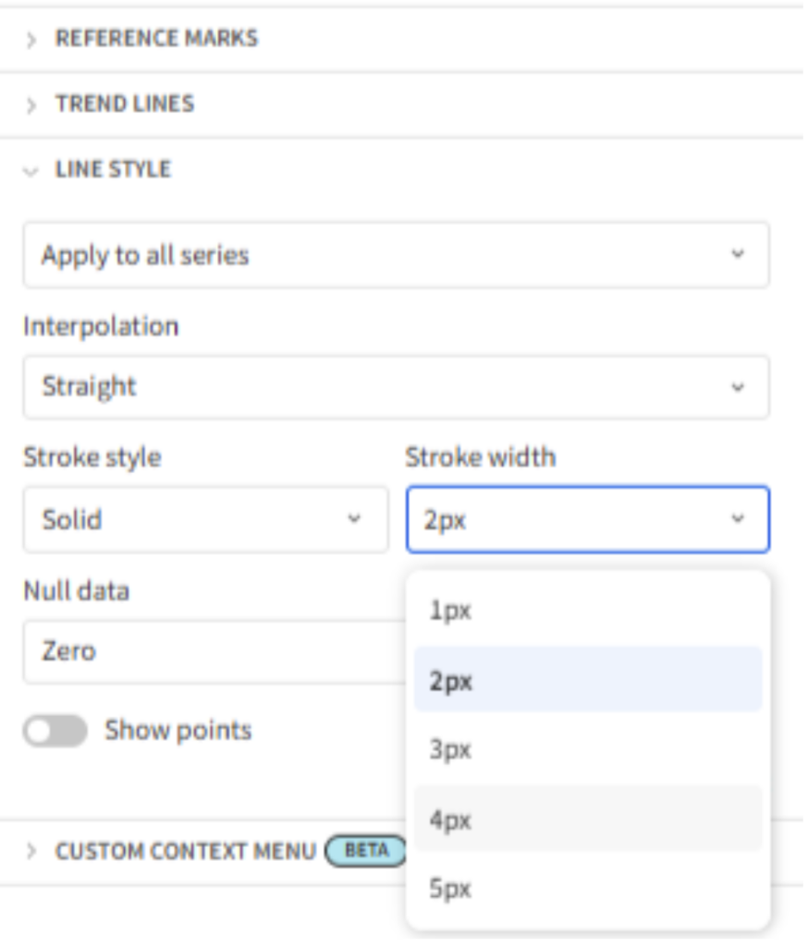Open the Straight interpolation dropdown
Viewport: 808px width, 946px height.
click(398, 389)
